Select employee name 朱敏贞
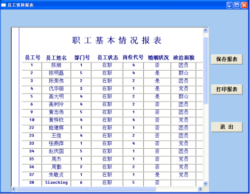Viewport: 250px width, 194px height. [x=56, y=175]
